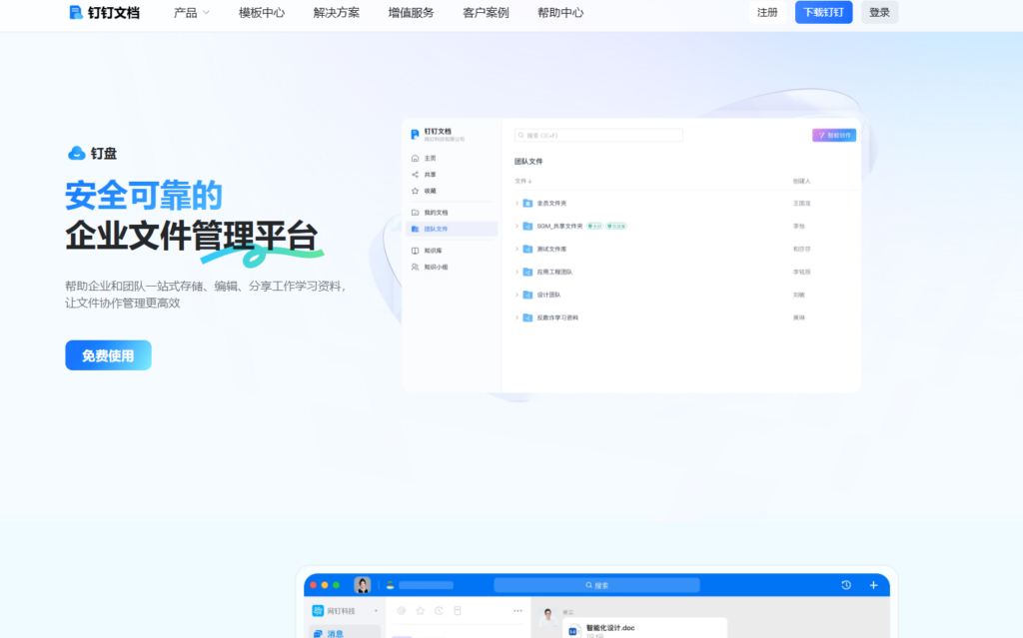The height and width of the screenshot is (638, 1023).
Task: Switch to 模板中心 in top navigation
Action: point(261,13)
